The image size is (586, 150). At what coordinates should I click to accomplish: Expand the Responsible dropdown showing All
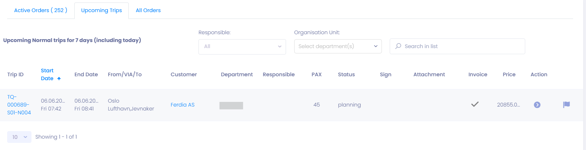tap(242, 47)
